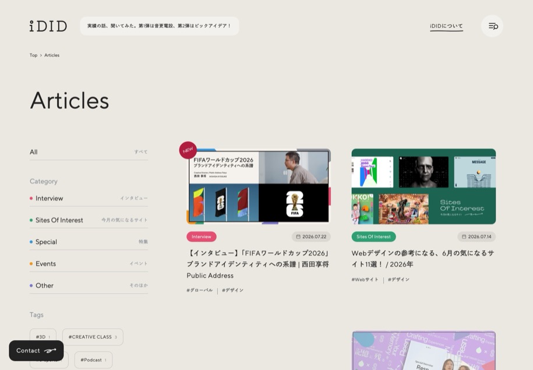Click calendar icon beside 2026.07.22

(x=298, y=237)
